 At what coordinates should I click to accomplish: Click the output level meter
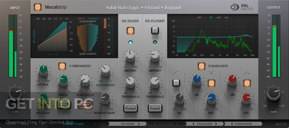pyautogui.click(x=276, y=46)
